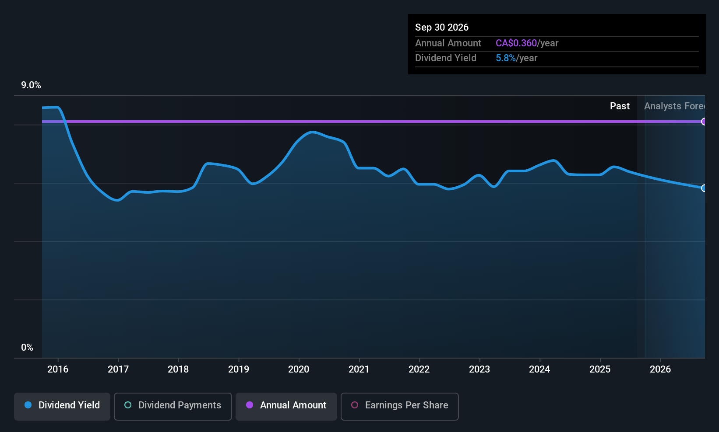Click the purple Annual Amount legend dot
Screen dimensions: 719x432
click(250, 405)
